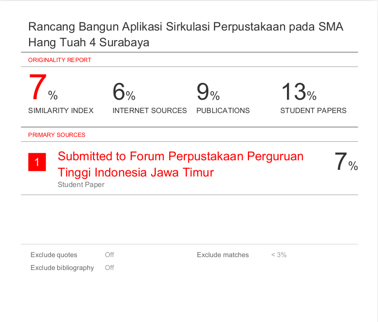The image size is (378, 322).
Task: Select the 9% publications value
Action: click(x=208, y=92)
